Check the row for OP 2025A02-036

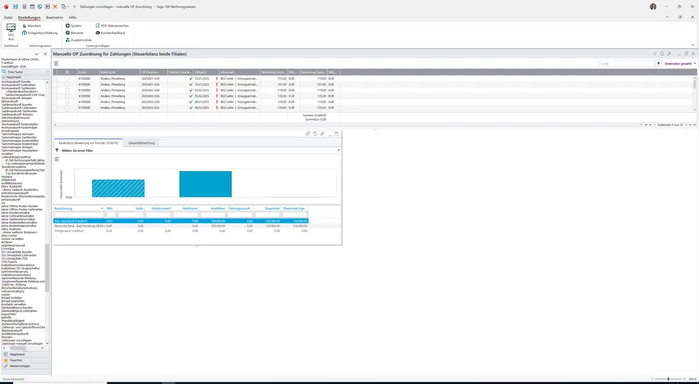67,96
